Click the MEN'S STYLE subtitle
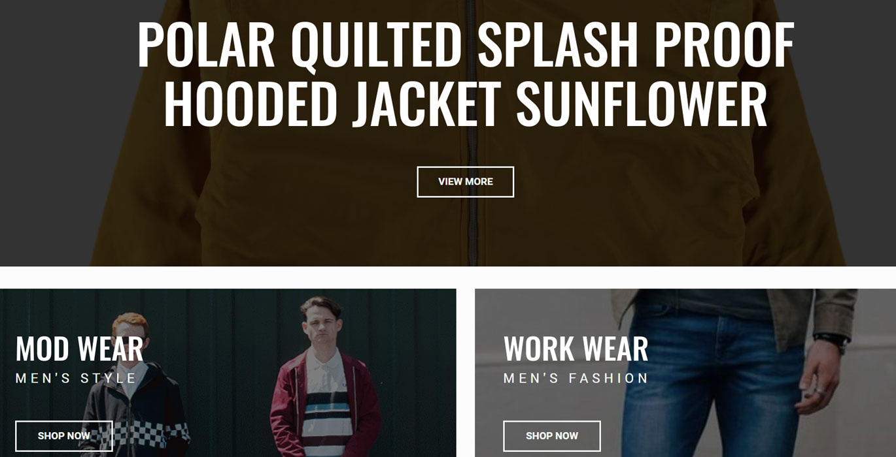Viewport: 896px width, 457px height. 76,378
